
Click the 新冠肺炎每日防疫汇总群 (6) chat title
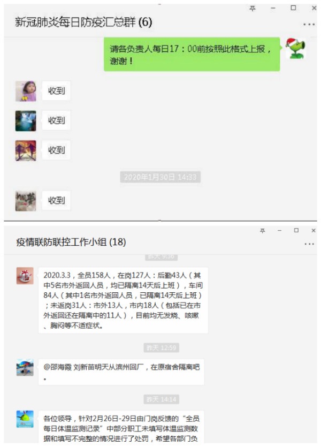click(83, 22)
